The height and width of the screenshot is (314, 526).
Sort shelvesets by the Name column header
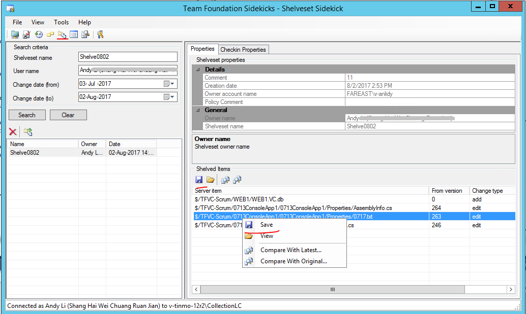(x=43, y=144)
